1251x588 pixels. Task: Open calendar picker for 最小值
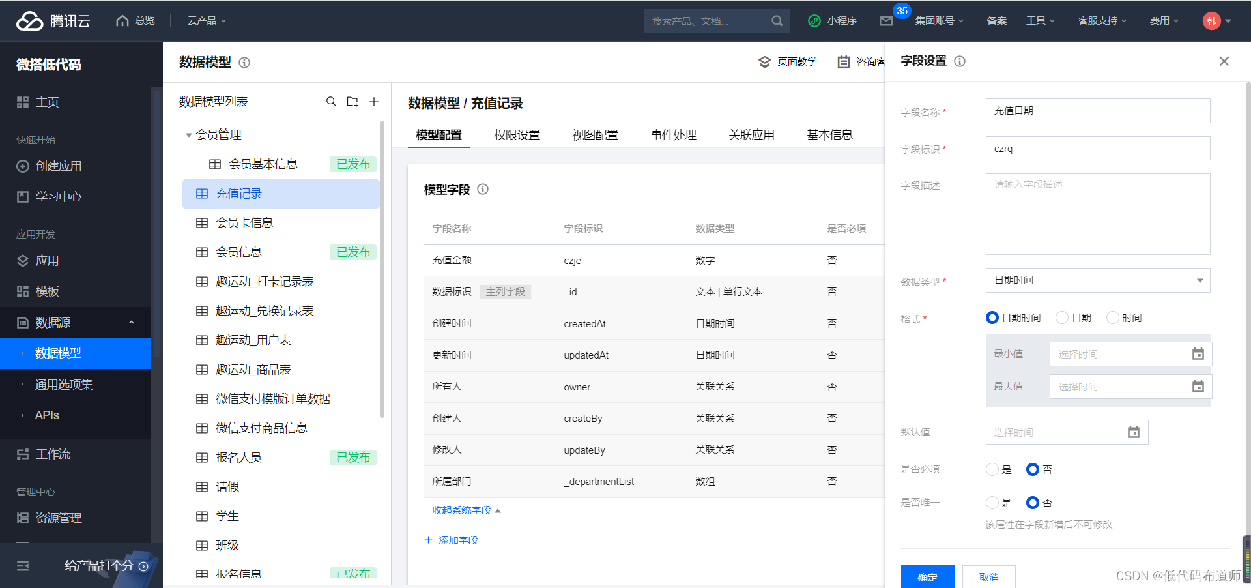1198,354
